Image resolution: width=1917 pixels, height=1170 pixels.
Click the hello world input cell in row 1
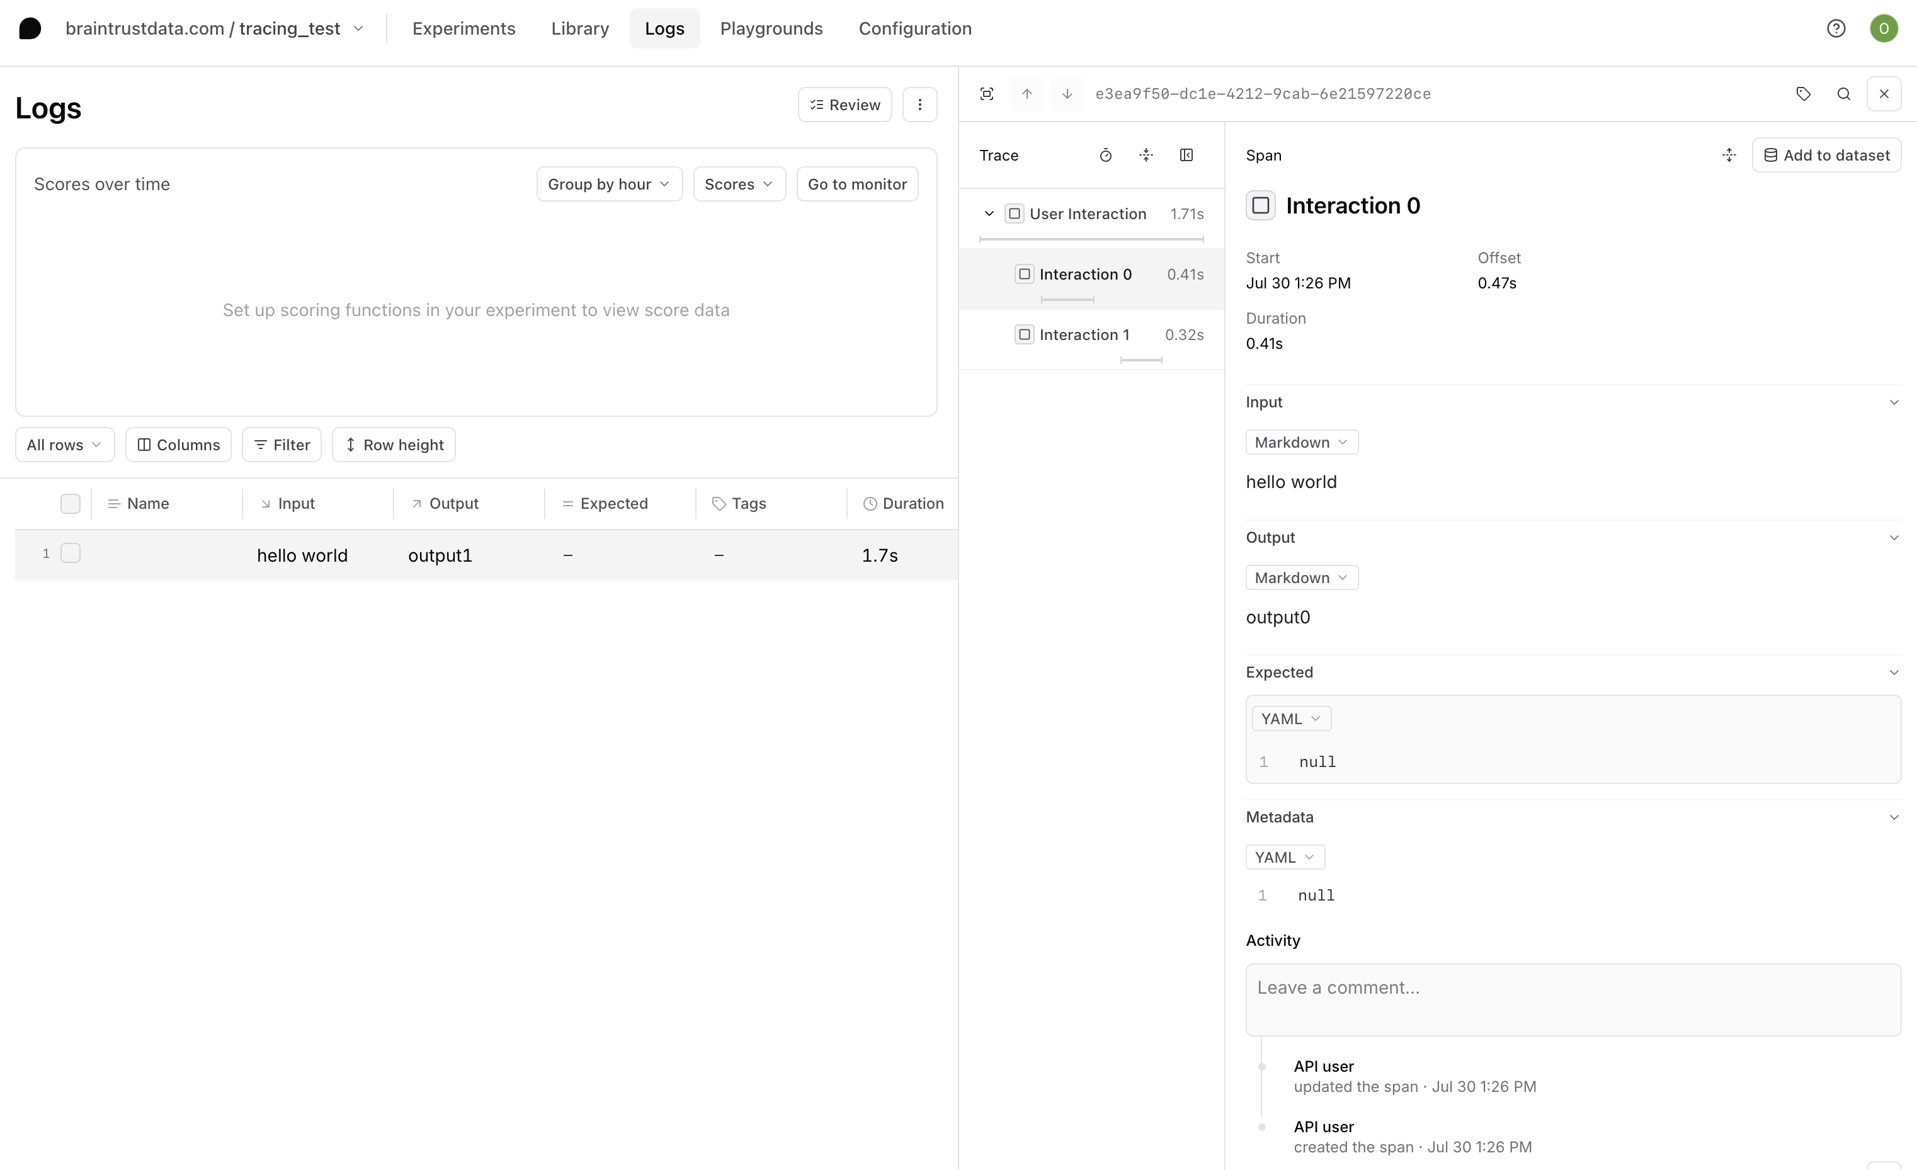(303, 555)
